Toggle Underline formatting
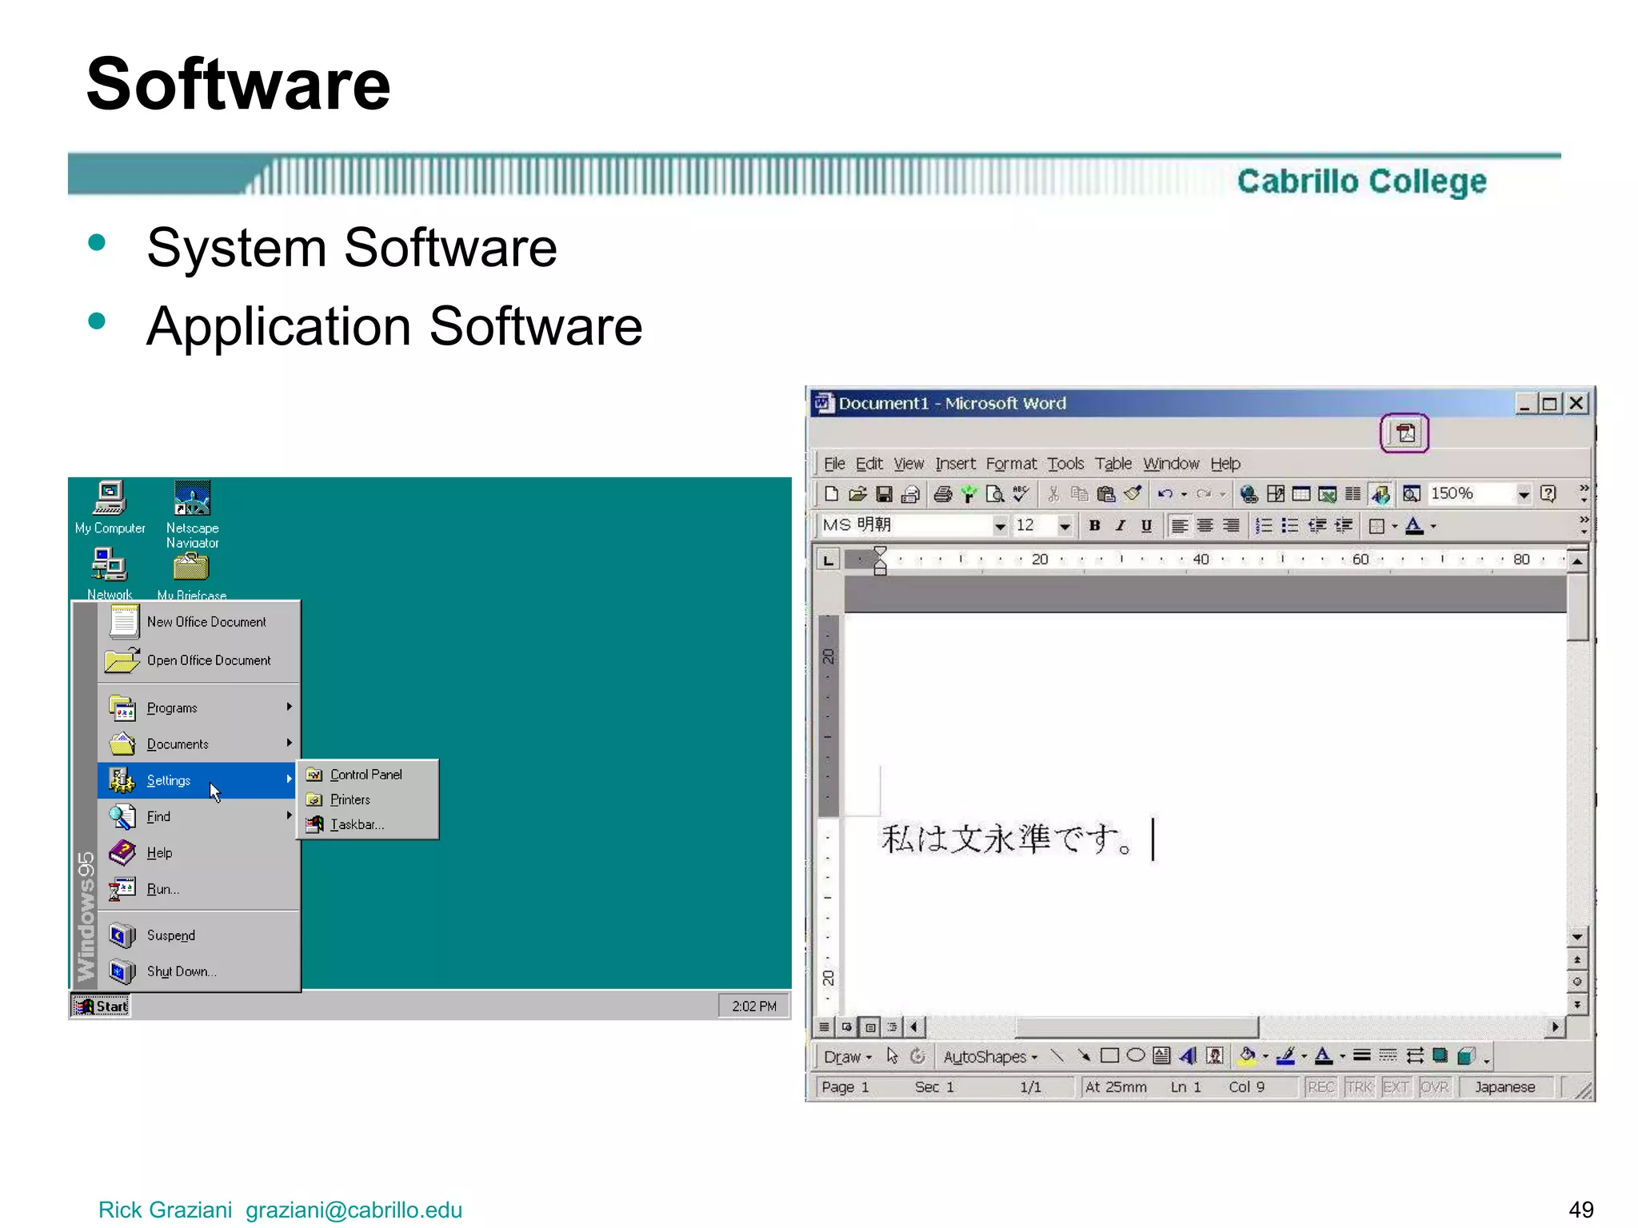The image size is (1638, 1228). 1146,525
